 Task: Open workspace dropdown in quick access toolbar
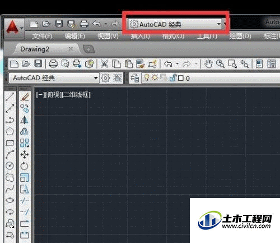[x=175, y=24]
